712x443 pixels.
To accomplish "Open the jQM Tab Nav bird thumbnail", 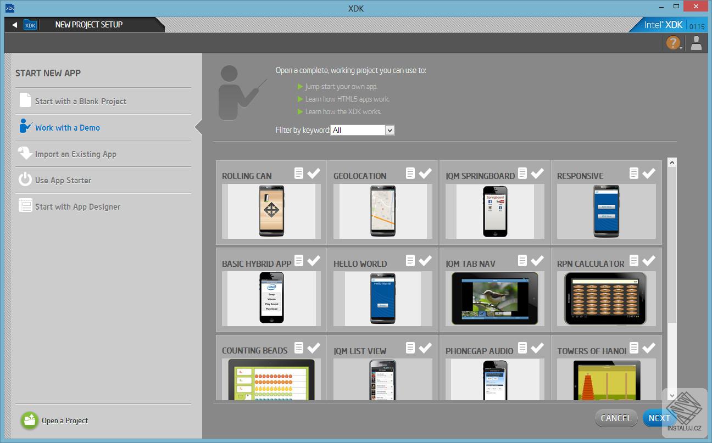I will click(x=494, y=298).
